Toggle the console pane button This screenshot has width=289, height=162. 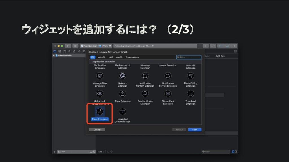click(236, 152)
